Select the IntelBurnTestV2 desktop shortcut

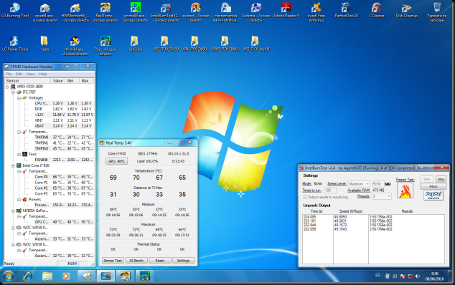[166, 13]
